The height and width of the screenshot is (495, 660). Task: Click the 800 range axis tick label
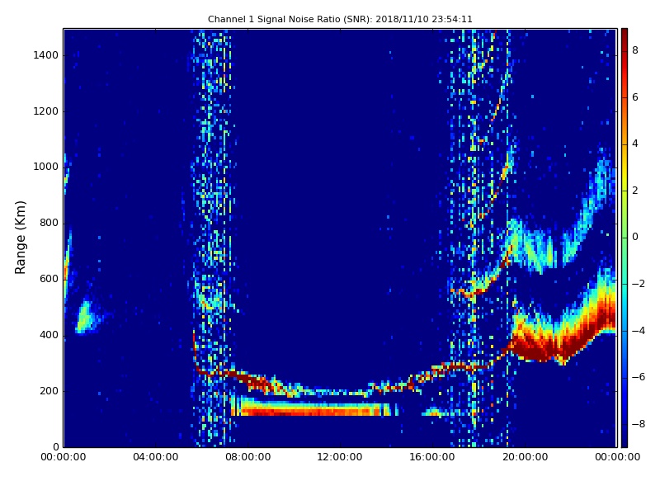tap(49, 223)
